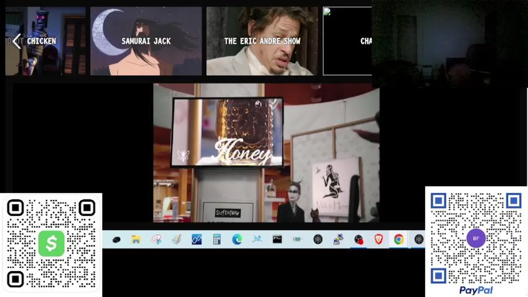Open File Explorer from the taskbar
528x297 pixels.
[136, 239]
